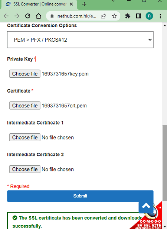Go back to the previous page
167x229 pixels.
(x=6, y=16)
